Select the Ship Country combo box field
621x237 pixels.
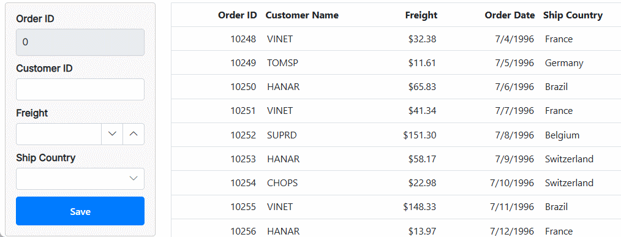[80, 179]
